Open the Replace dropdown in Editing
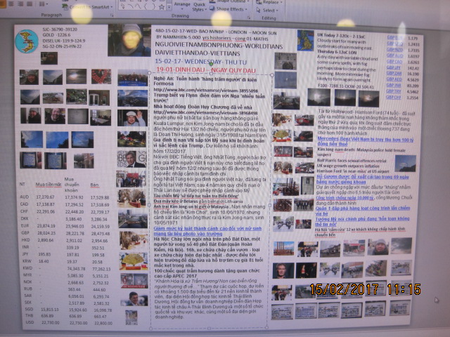Image resolution: width=450 pixels, height=337 pixels. [269, 2]
